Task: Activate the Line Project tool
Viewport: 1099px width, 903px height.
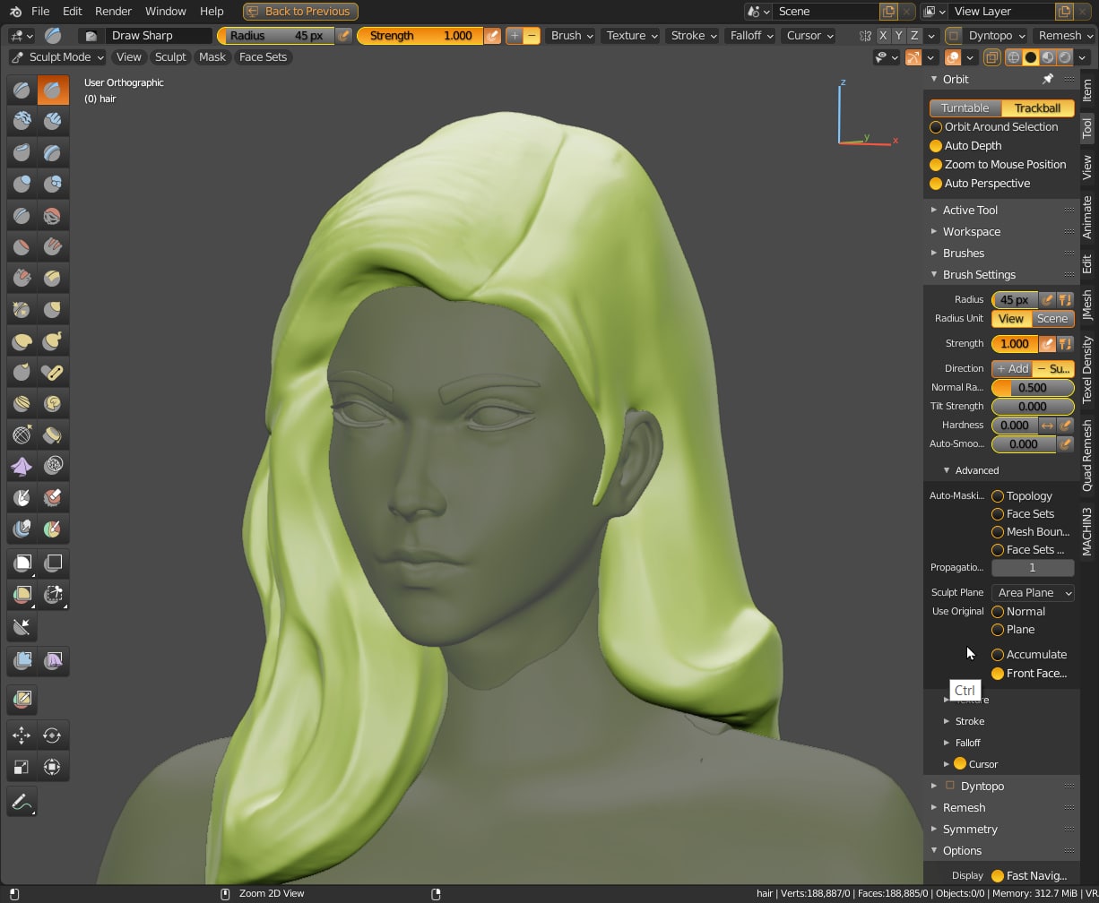Action: pos(22,626)
